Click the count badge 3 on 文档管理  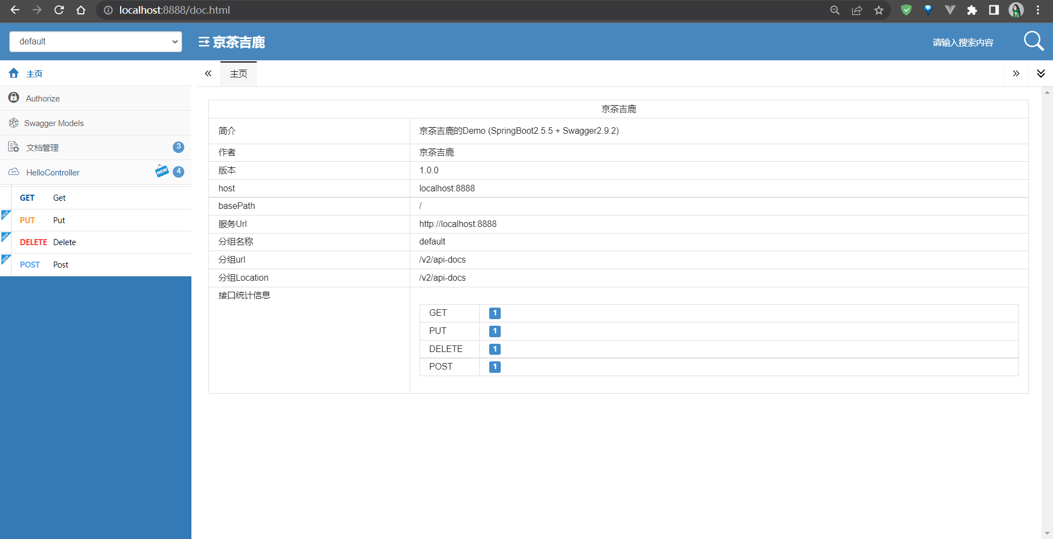coord(178,147)
